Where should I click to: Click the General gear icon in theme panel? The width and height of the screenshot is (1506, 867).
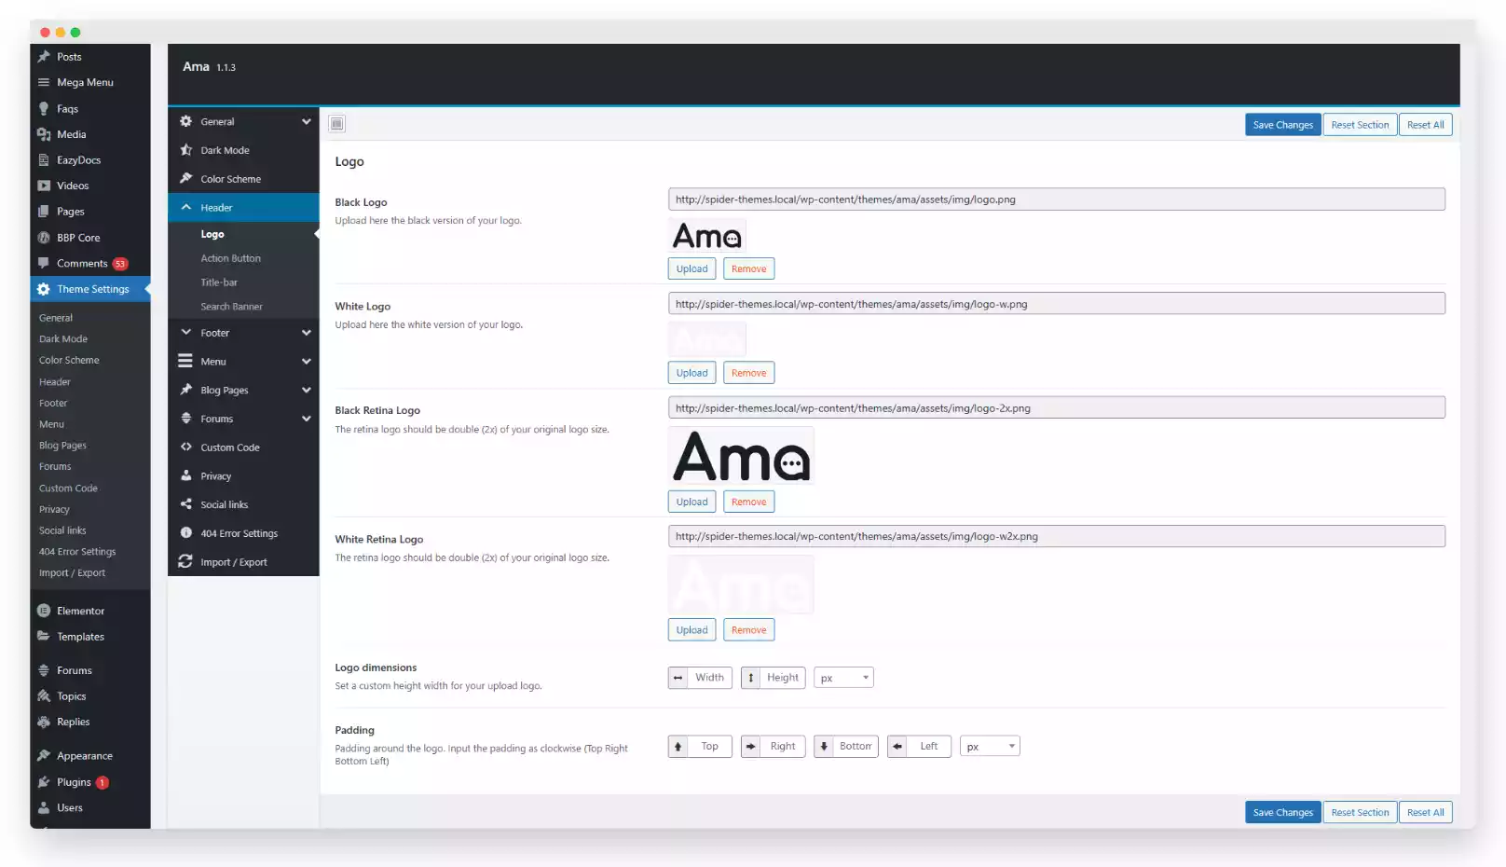point(185,121)
